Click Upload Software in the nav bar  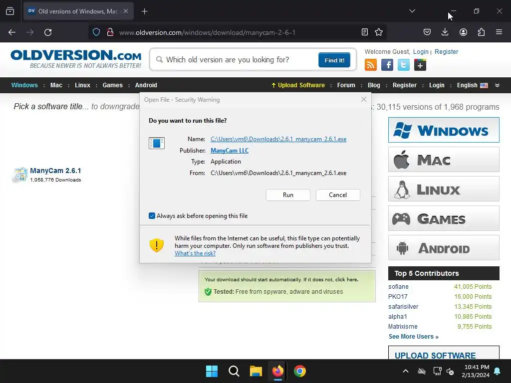(298, 85)
